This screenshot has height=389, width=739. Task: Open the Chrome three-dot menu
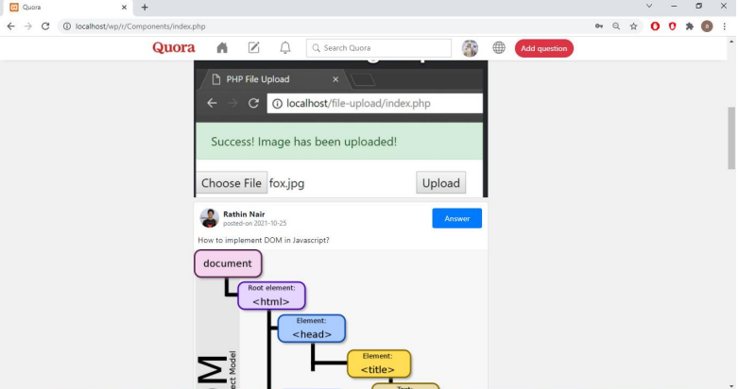pos(725,26)
